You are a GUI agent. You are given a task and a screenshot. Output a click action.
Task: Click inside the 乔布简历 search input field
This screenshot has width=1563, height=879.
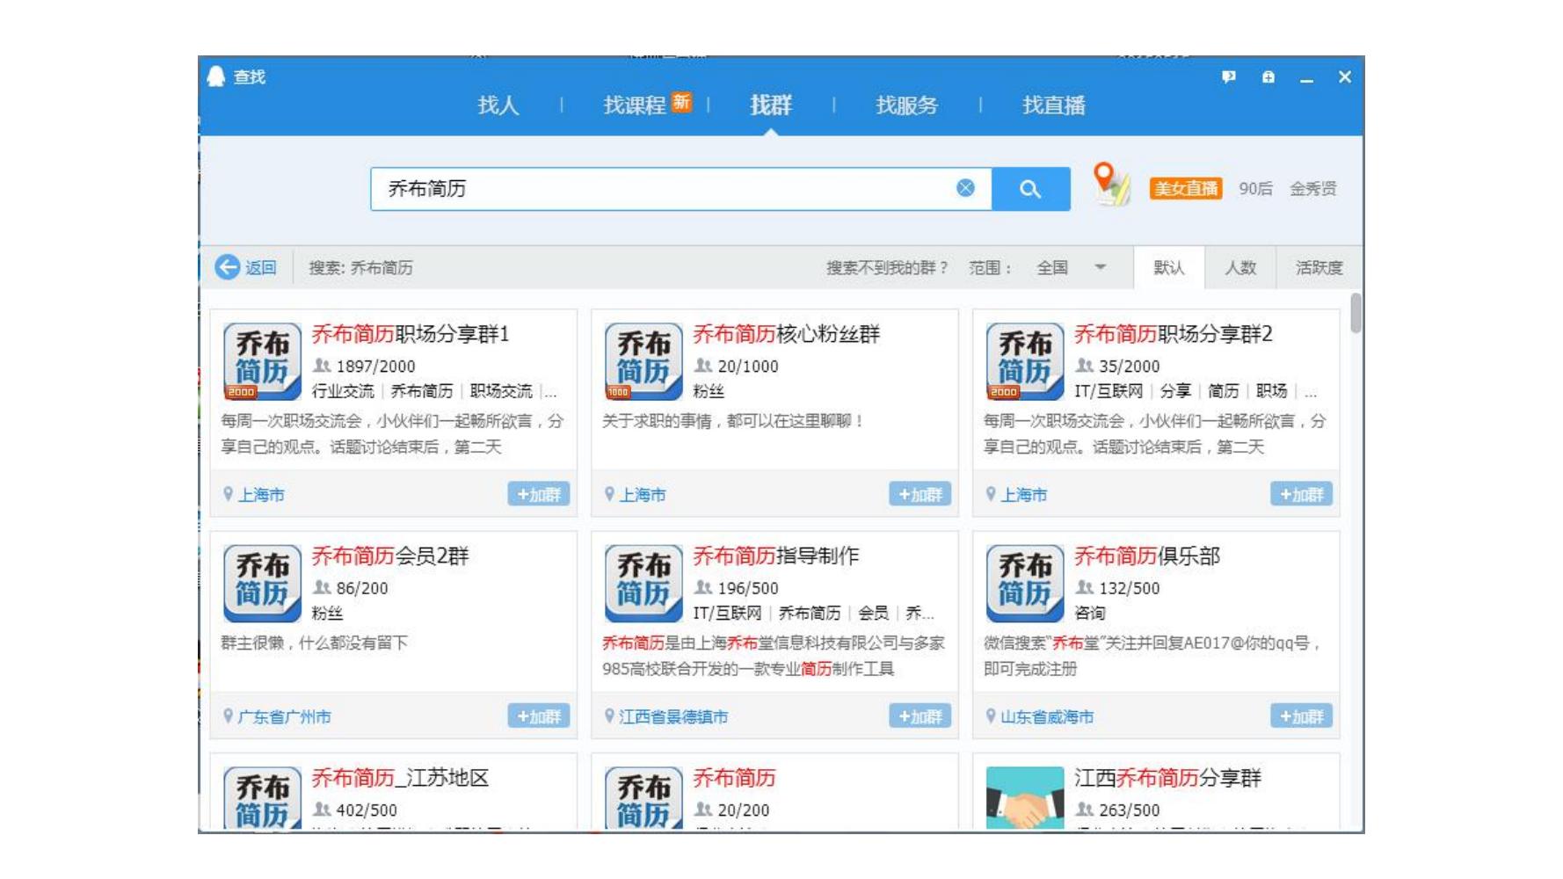pos(615,188)
